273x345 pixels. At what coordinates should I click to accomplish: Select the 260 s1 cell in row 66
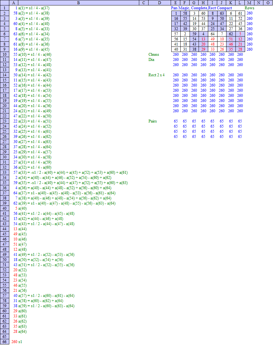17,342
